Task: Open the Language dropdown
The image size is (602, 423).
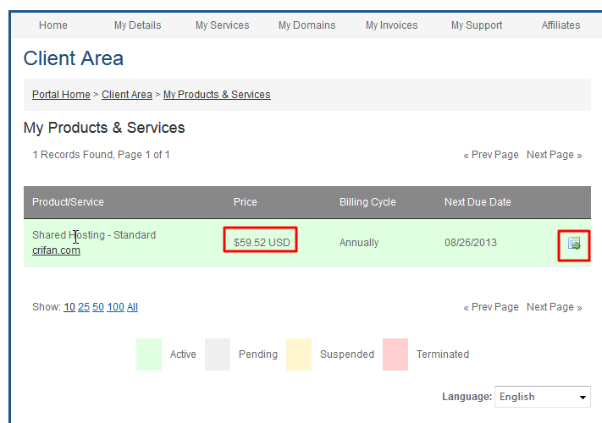Action: (x=543, y=396)
